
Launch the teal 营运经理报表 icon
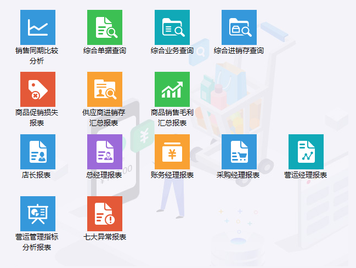(x=306, y=152)
